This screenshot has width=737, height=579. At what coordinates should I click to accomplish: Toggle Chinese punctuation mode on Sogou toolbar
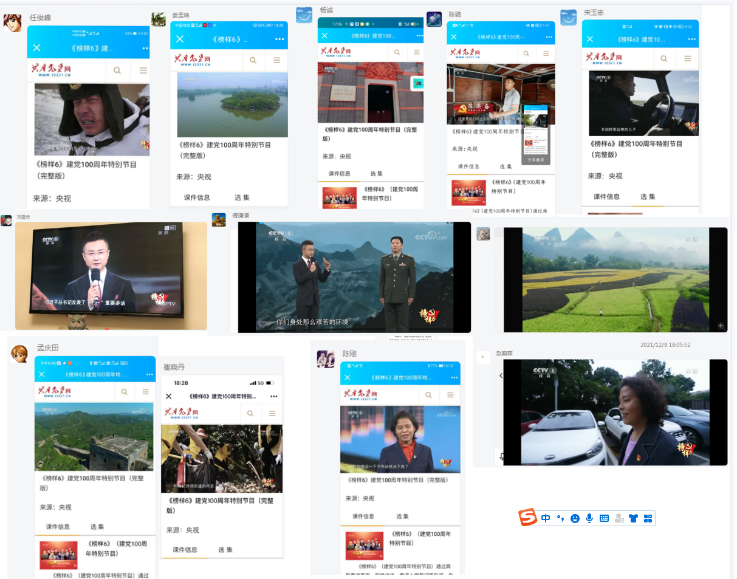click(x=560, y=518)
